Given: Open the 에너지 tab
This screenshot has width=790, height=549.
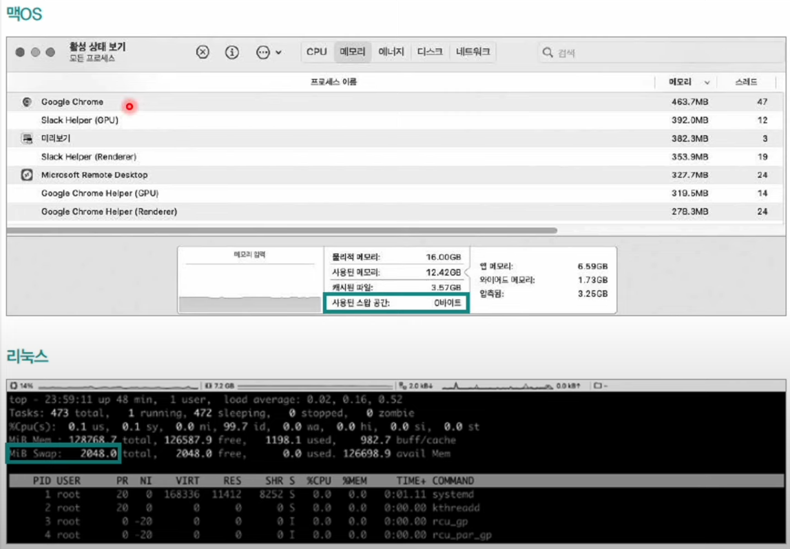Looking at the screenshot, I should pos(391,52).
